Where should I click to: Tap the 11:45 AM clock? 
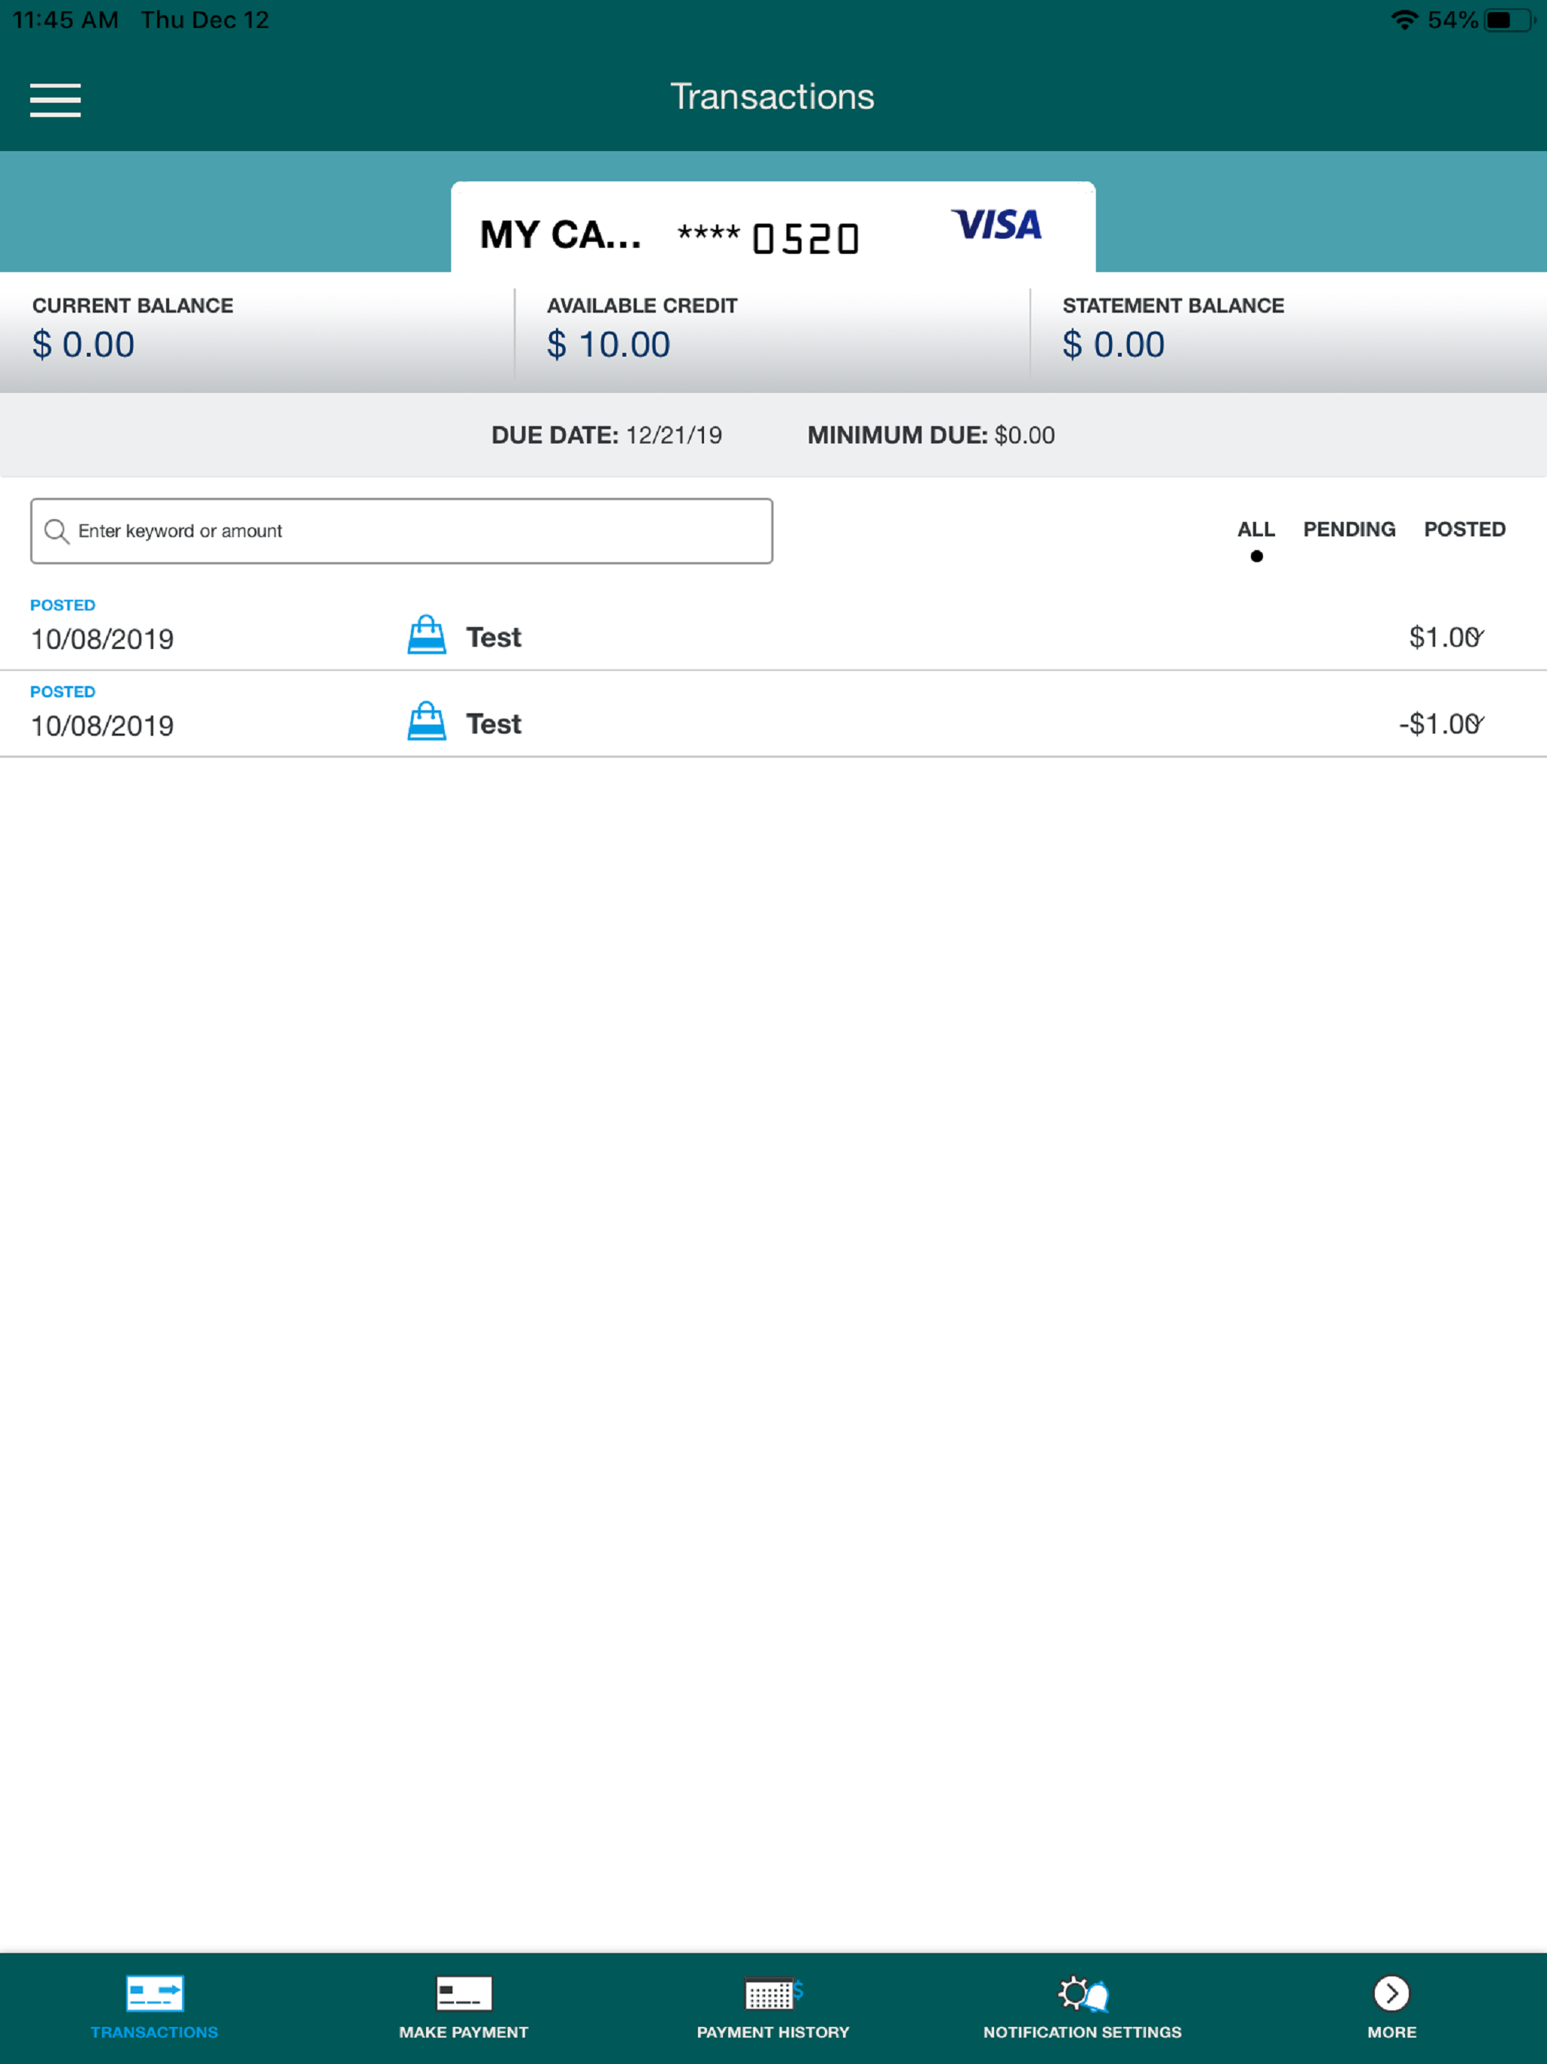click(65, 20)
